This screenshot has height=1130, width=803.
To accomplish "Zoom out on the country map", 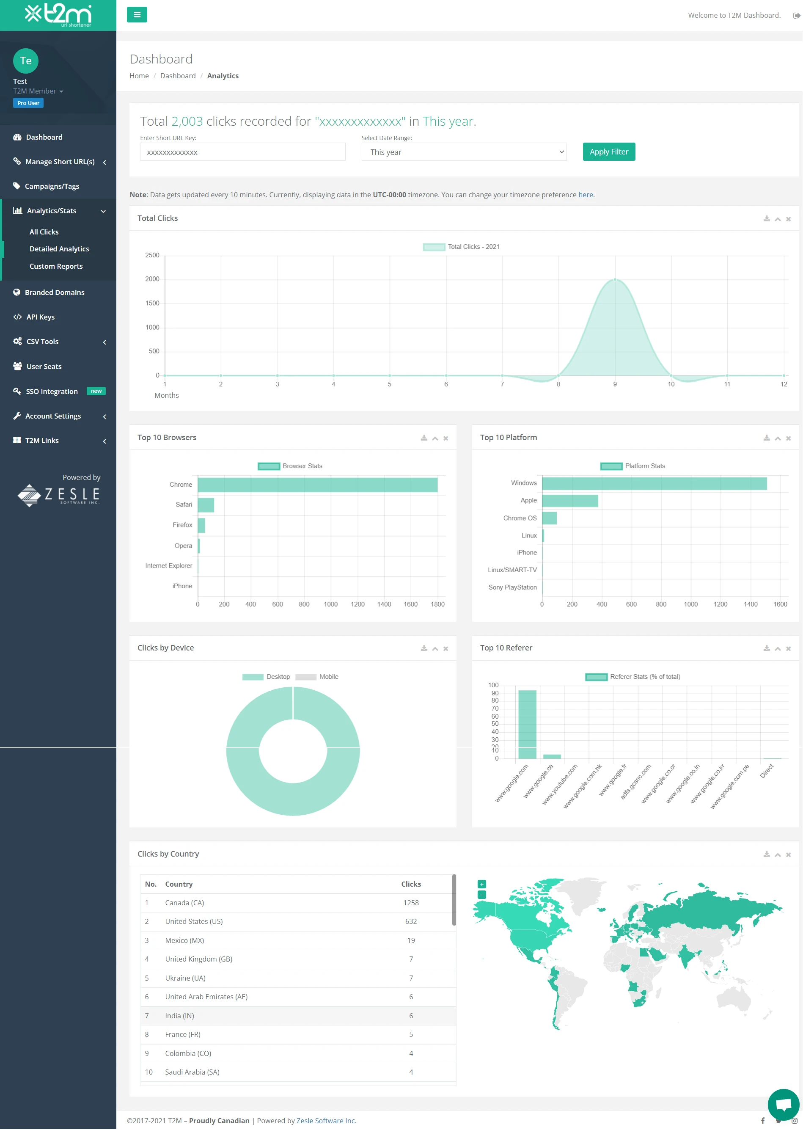I will [481, 895].
